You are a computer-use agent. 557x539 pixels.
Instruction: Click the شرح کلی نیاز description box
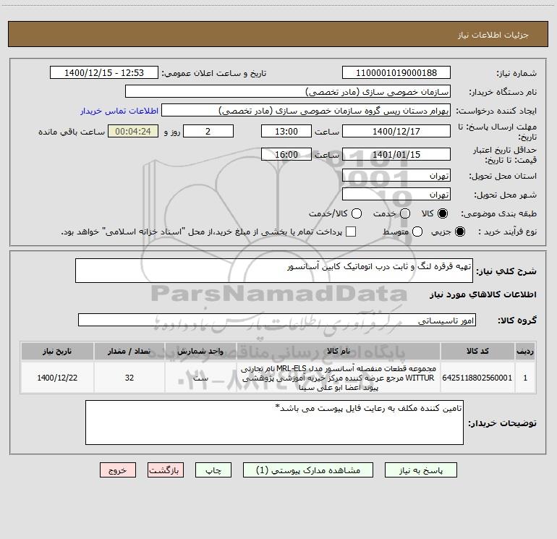click(274, 271)
